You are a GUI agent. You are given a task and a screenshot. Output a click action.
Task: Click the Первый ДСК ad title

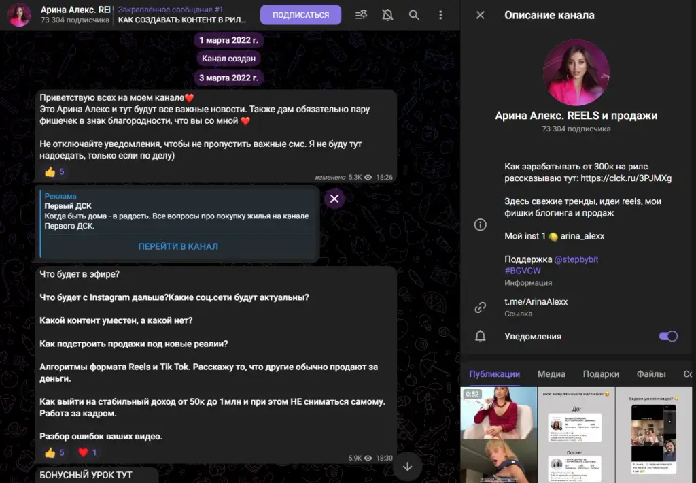68,205
